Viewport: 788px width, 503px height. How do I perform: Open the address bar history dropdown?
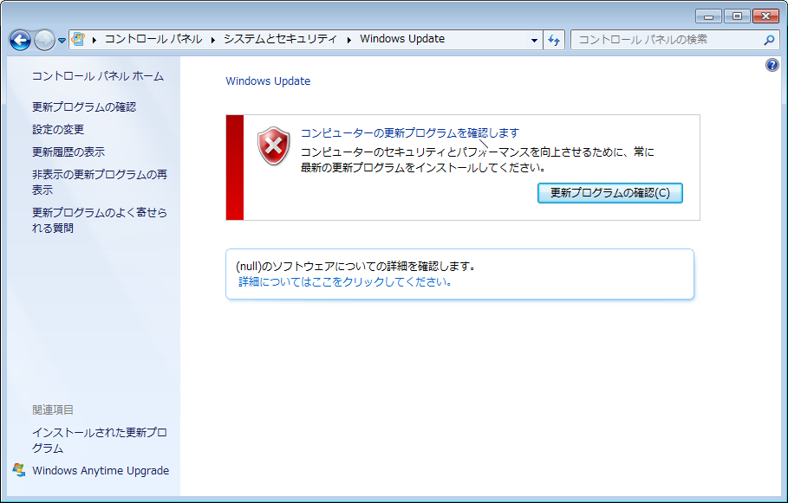[534, 40]
